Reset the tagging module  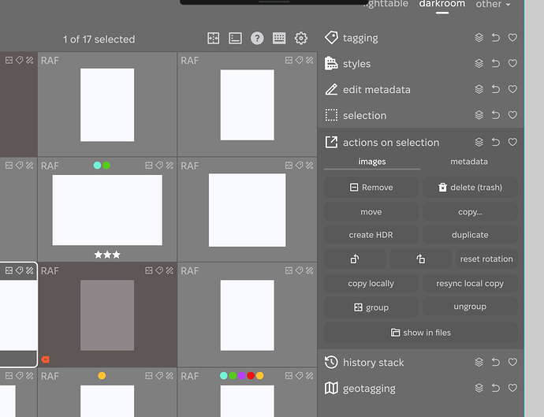click(x=496, y=38)
